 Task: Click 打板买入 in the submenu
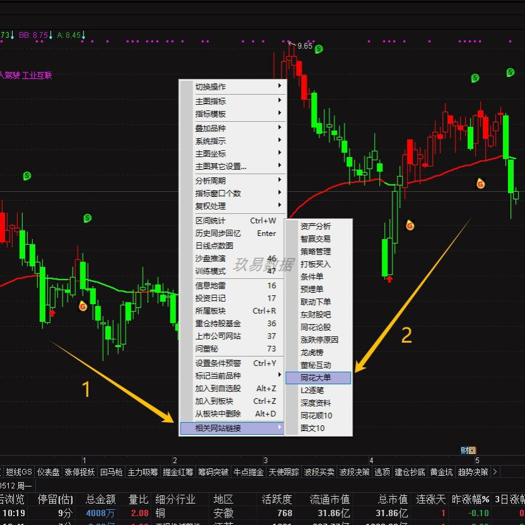tap(318, 264)
